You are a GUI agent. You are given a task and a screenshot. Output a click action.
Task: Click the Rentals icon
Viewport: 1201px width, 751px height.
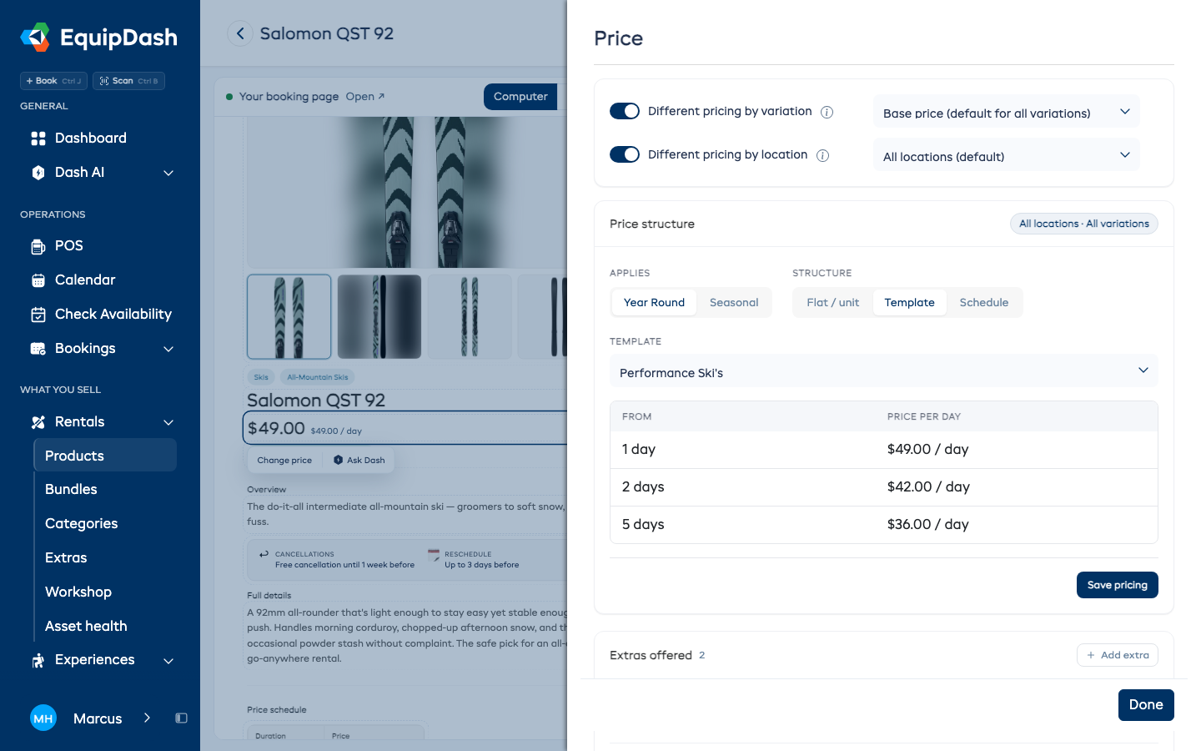coord(38,422)
